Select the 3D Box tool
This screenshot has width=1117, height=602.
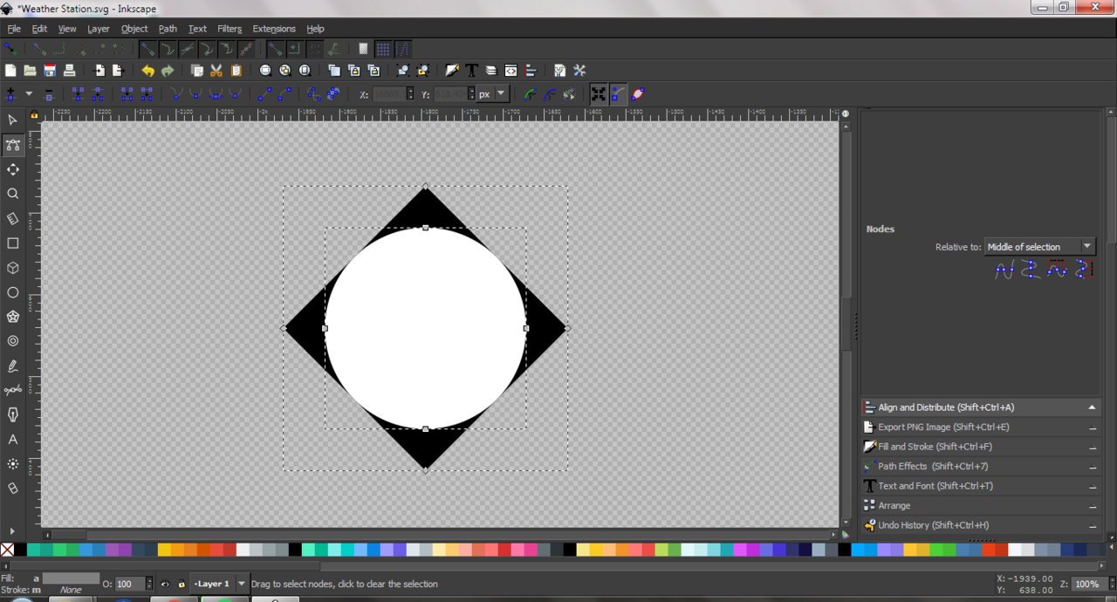(12, 268)
